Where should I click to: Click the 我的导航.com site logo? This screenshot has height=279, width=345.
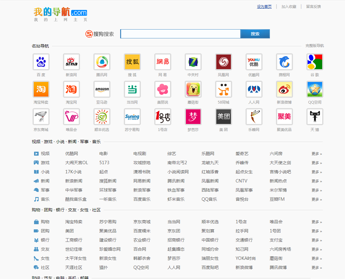pos(61,14)
